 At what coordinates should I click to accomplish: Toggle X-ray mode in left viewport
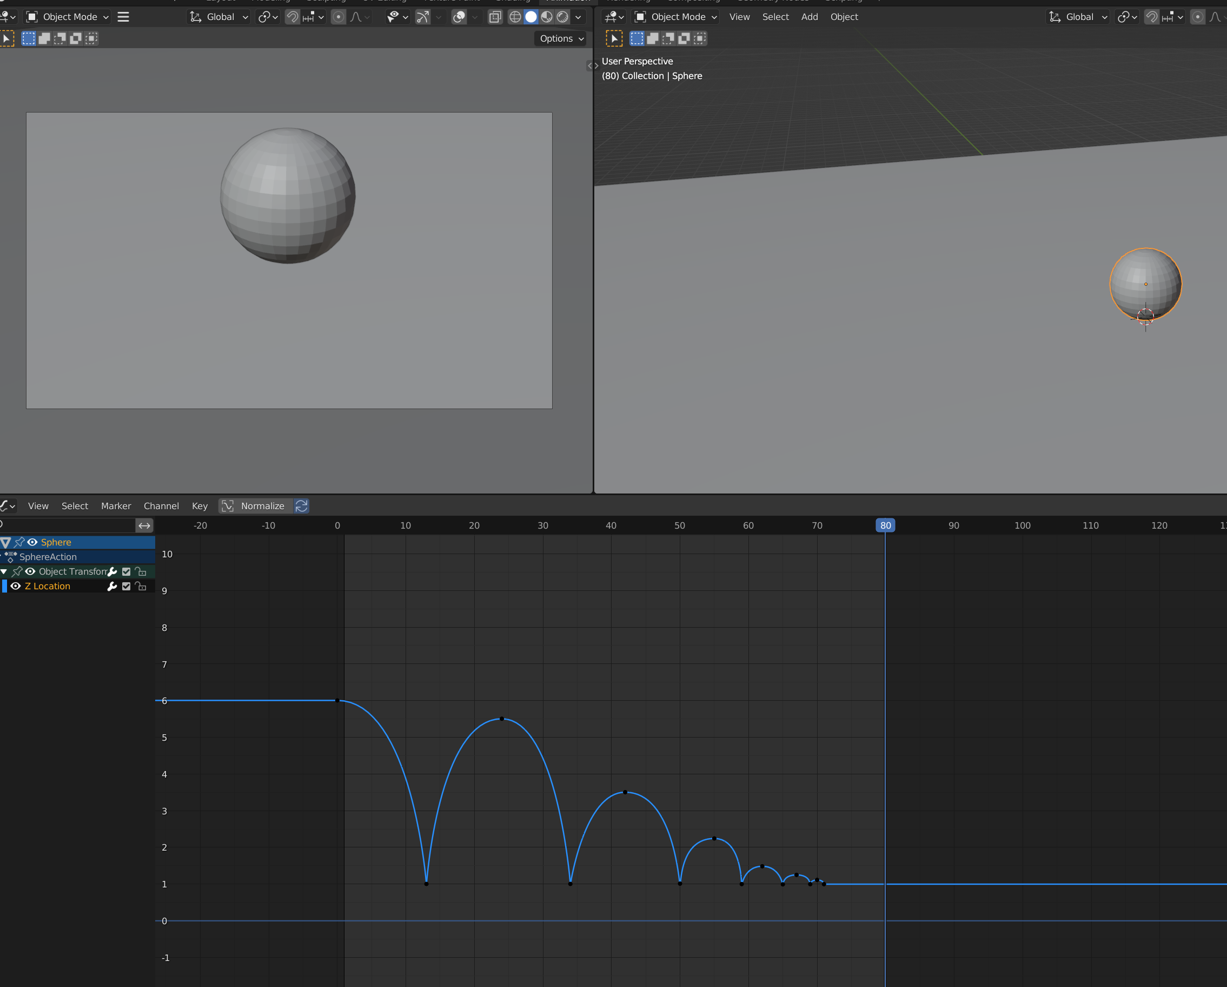pos(495,17)
